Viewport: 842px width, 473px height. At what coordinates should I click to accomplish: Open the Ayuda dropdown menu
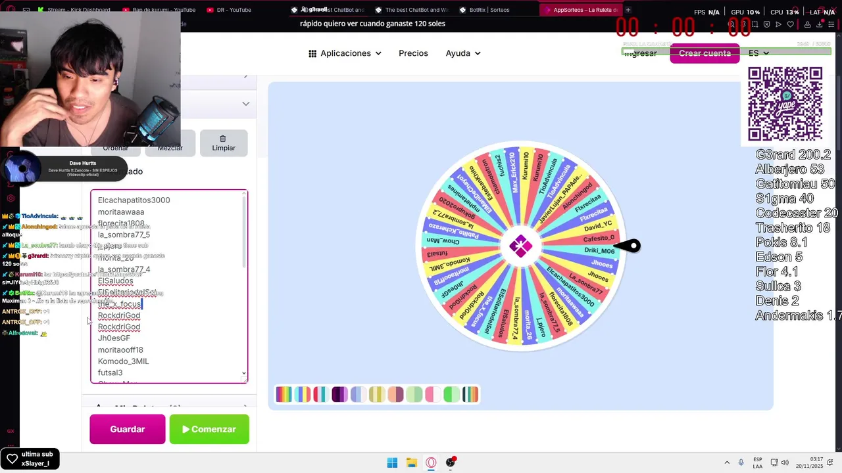(x=463, y=53)
